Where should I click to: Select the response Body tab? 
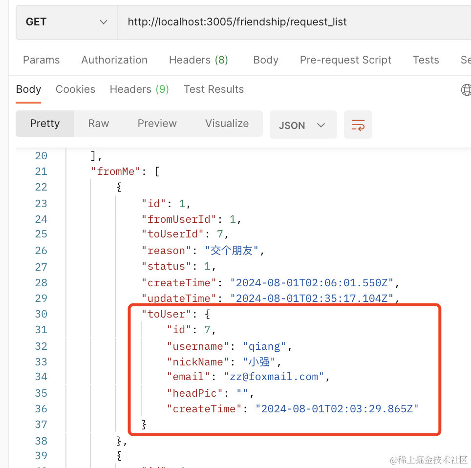pyautogui.click(x=28, y=89)
